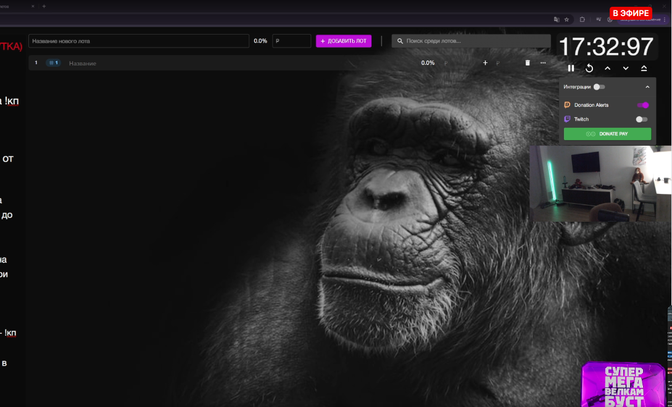Click the Donation Alerts logo icon
The width and height of the screenshot is (672, 407).
click(567, 105)
